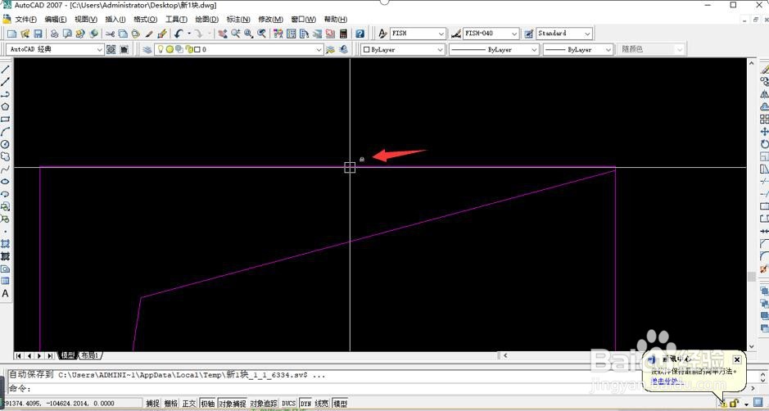Open the FISM text style dropdown

pos(441,34)
